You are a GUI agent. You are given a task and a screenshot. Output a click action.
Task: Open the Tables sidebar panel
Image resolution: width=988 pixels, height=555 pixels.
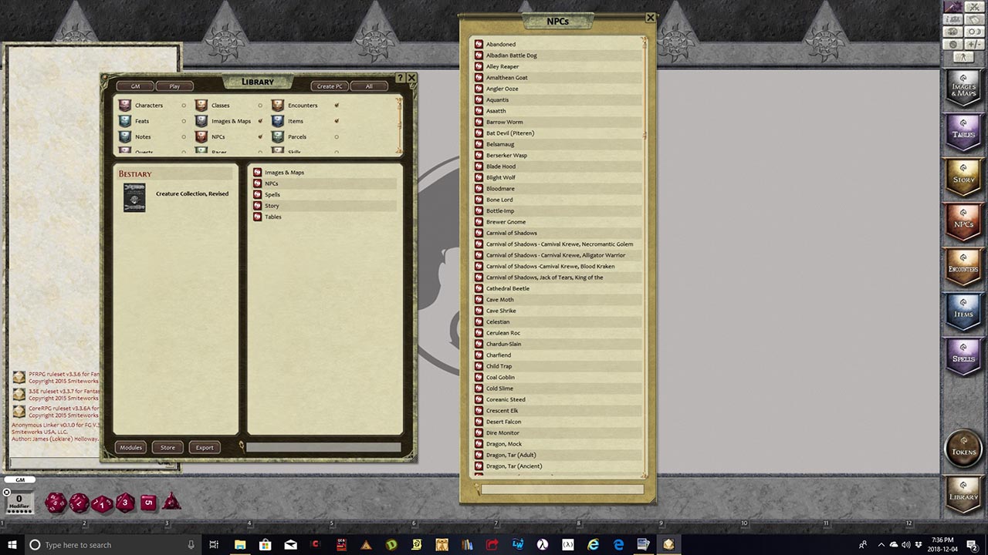pos(963,134)
